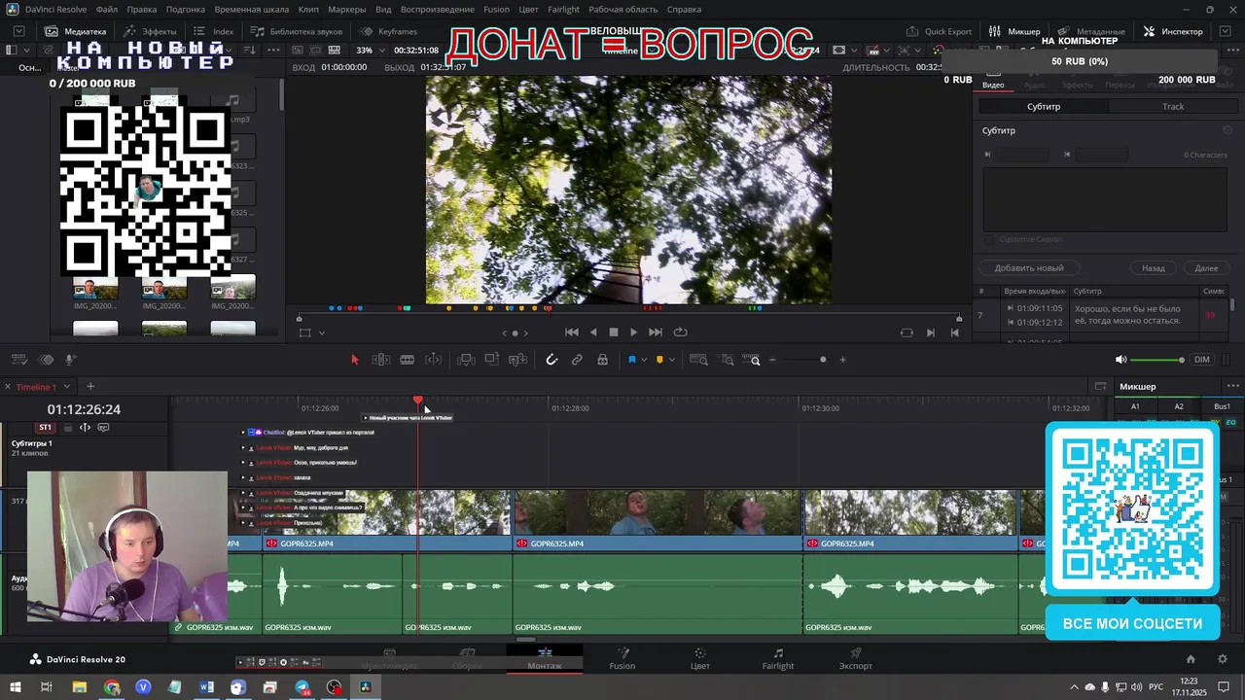The width and height of the screenshot is (1245, 700).
Task: Toggle the ST1 subtitle track lock
Action: 68,428
